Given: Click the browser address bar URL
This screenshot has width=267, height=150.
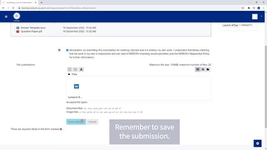Looking at the screenshot, I should [58, 8].
